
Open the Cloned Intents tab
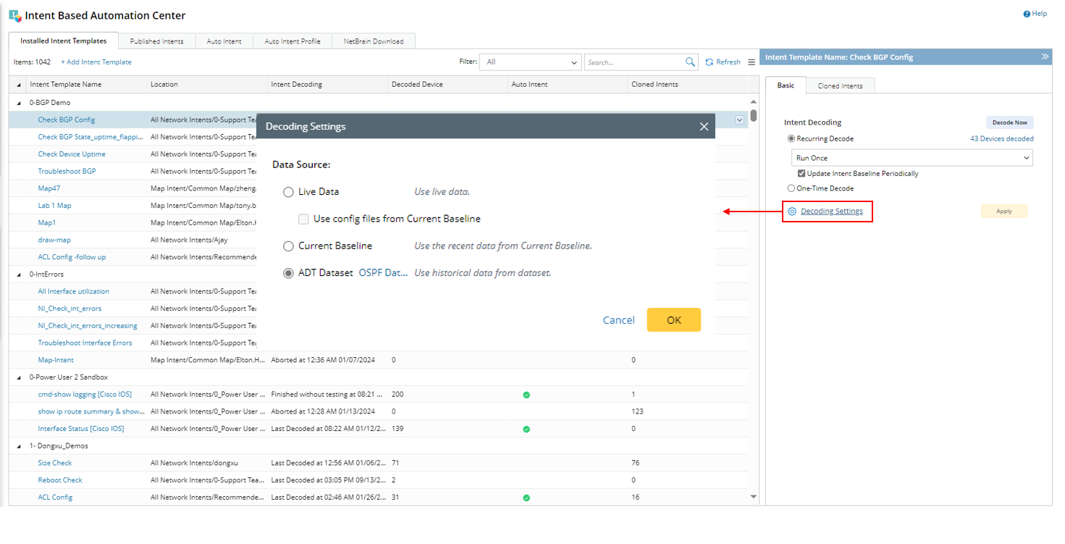point(840,85)
